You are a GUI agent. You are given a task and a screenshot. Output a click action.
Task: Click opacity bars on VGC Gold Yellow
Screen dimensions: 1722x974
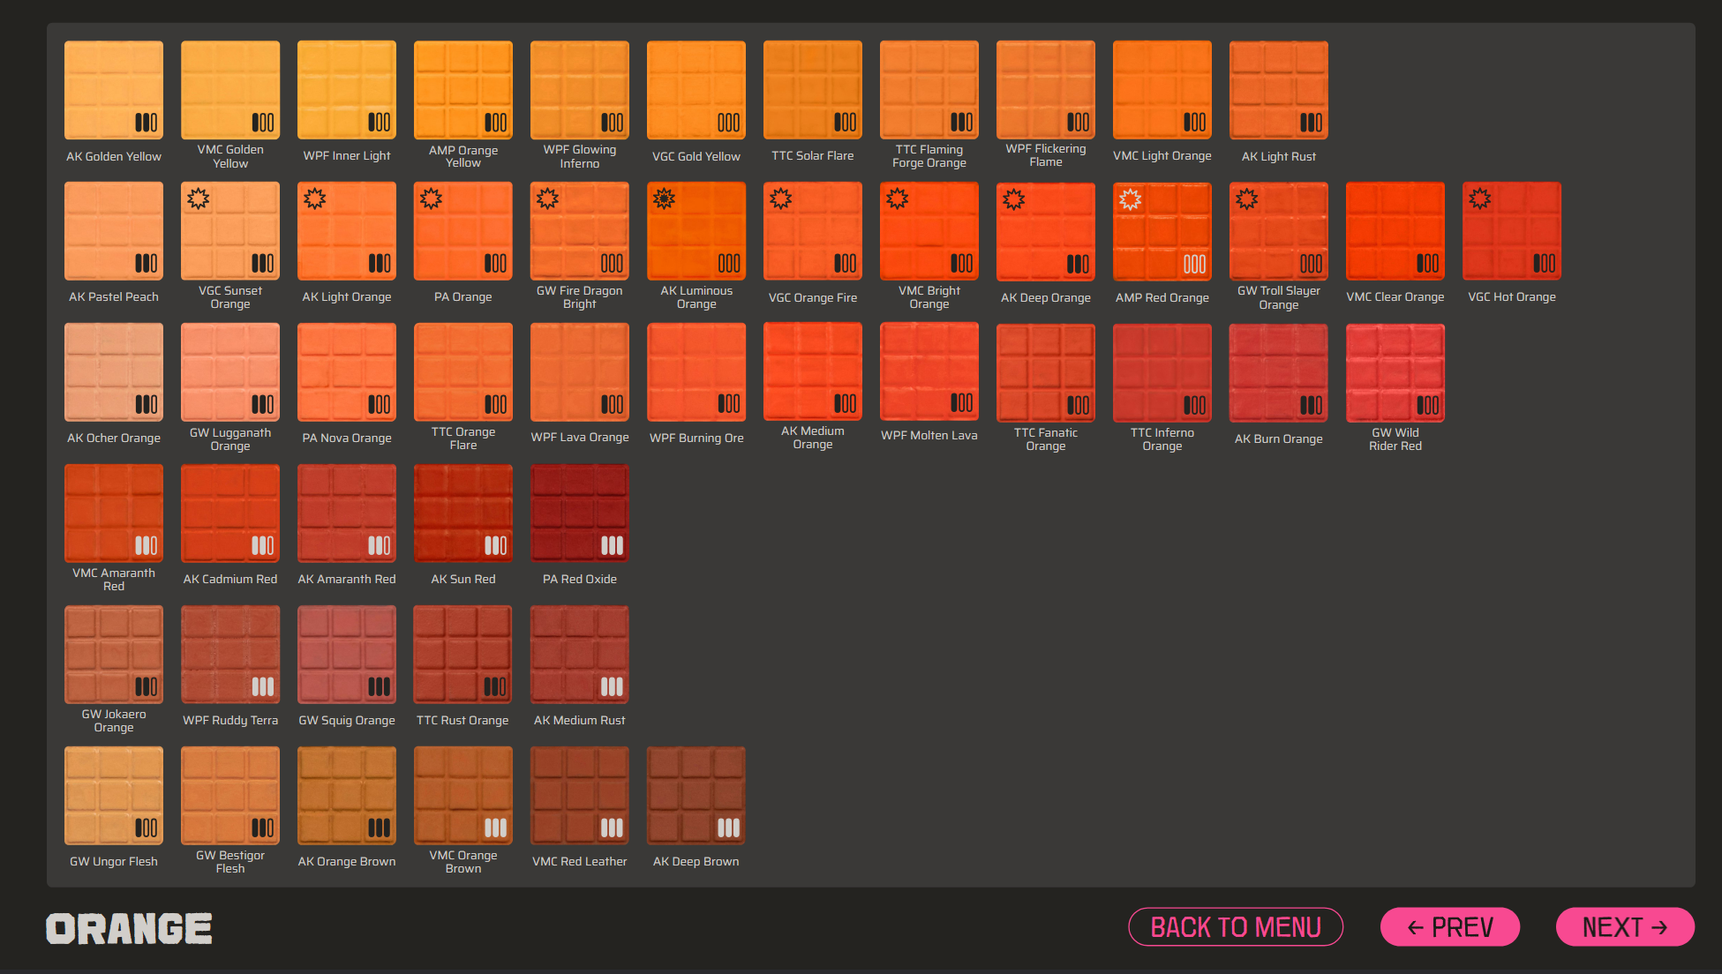click(728, 123)
